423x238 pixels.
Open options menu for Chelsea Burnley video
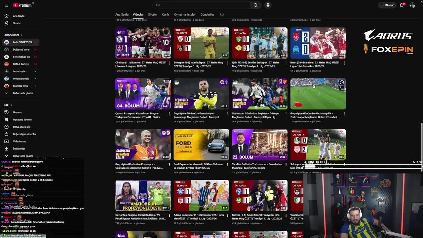(169, 63)
